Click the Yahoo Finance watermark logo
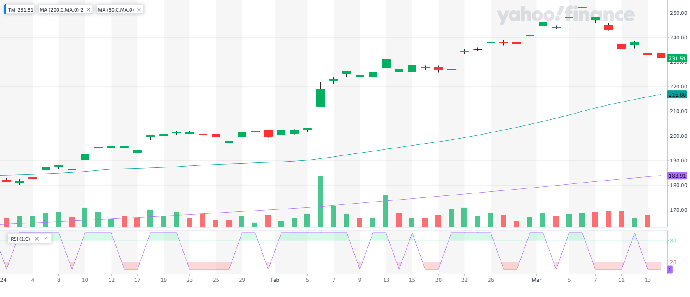690x297 pixels. 566,15
